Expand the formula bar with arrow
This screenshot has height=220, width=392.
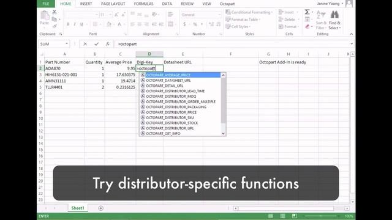click(x=352, y=44)
